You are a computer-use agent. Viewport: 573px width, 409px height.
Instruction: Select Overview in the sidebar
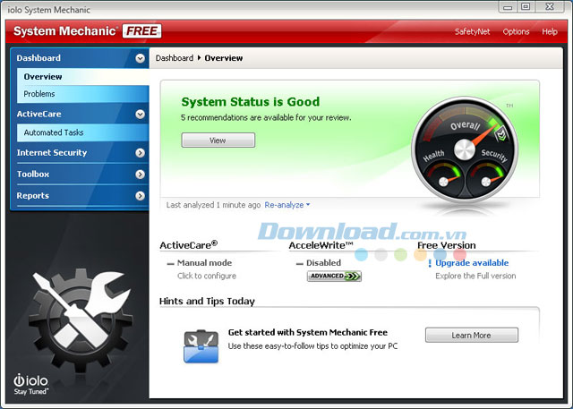(83, 77)
